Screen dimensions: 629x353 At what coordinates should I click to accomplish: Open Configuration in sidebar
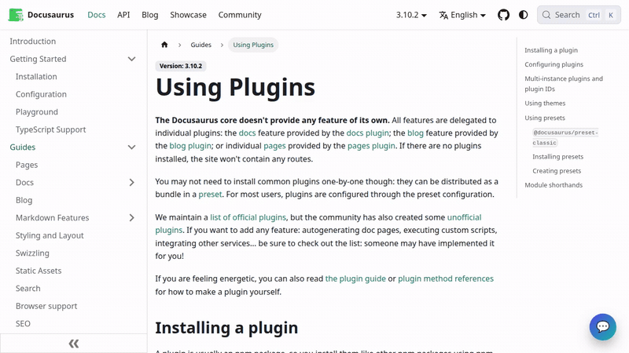(41, 94)
